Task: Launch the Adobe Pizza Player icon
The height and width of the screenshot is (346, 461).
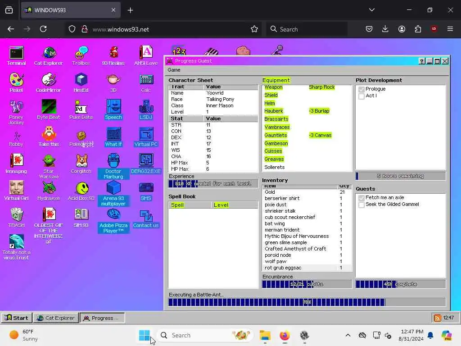Action: point(113,220)
